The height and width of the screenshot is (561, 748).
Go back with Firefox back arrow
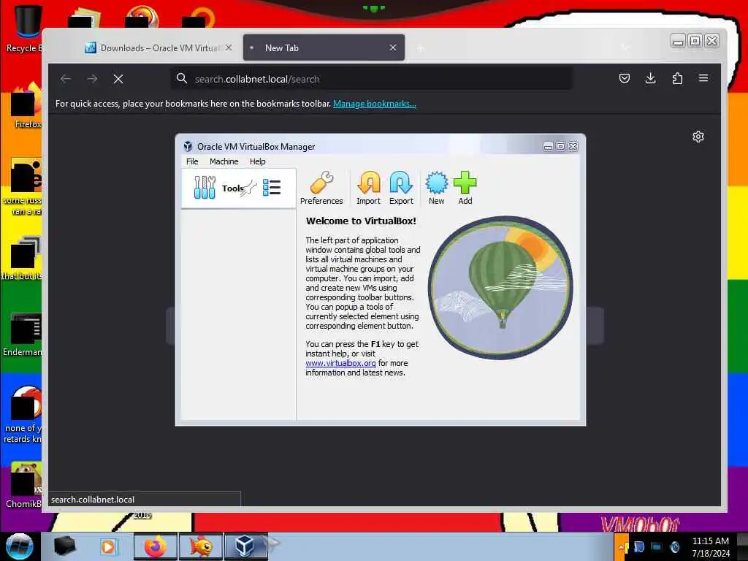66,79
